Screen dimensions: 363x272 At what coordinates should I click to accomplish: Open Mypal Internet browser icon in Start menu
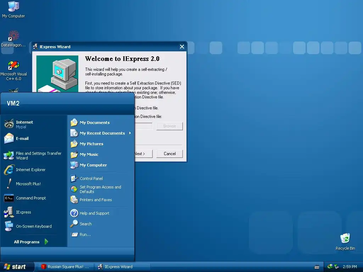9,124
